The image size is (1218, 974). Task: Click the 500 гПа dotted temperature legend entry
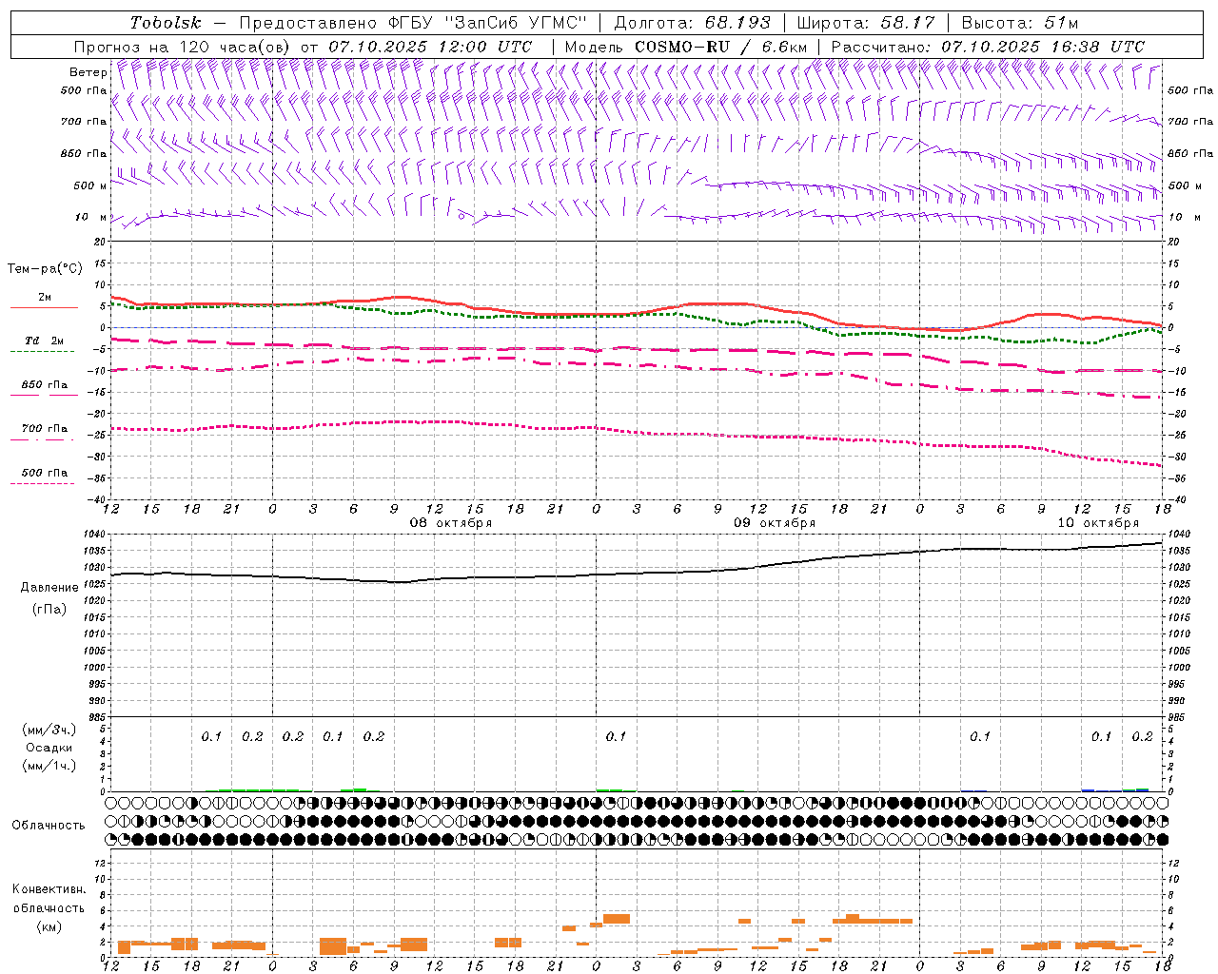44,473
